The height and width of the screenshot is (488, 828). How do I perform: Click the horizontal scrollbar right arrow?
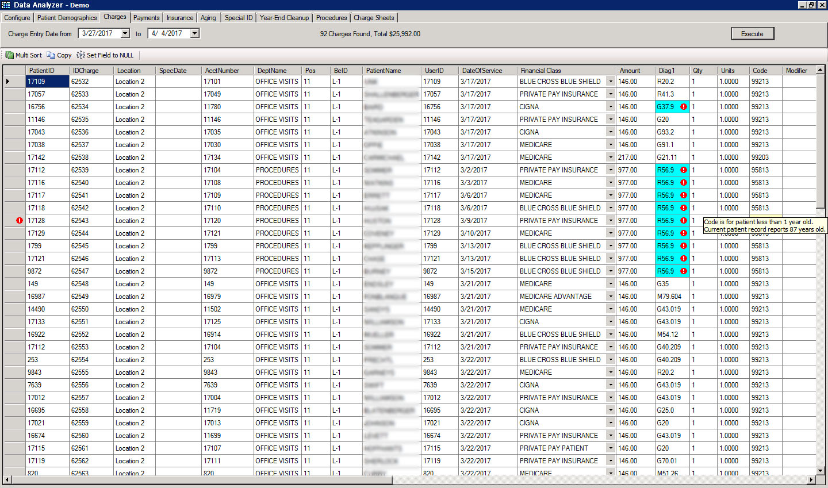(x=812, y=479)
